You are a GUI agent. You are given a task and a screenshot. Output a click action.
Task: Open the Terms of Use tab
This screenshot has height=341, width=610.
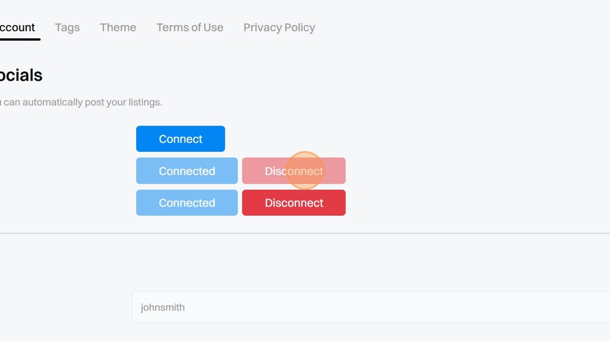click(190, 28)
